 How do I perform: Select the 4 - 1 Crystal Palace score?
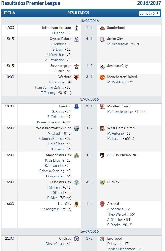89,39
